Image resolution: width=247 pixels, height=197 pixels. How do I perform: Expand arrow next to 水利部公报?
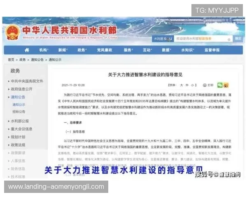pos(9,121)
